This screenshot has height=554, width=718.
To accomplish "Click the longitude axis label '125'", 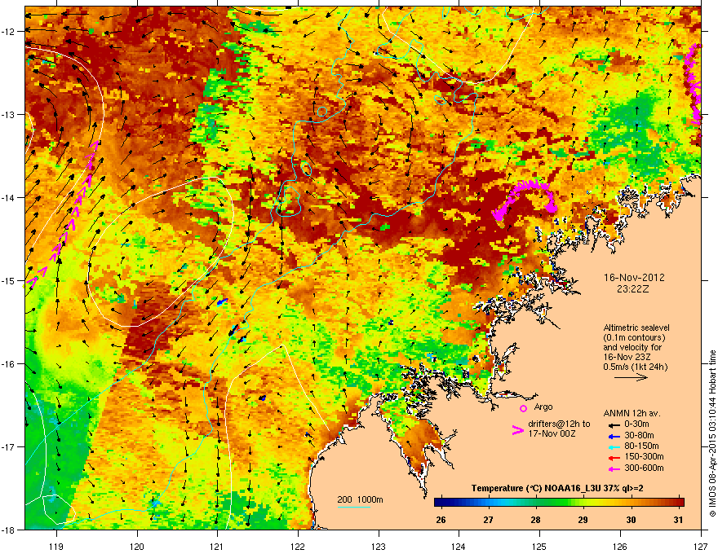I will (539, 546).
